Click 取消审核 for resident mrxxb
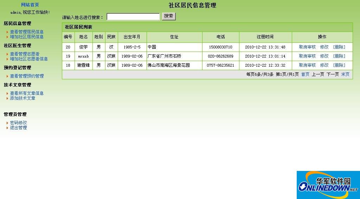This screenshot has height=199, width=360. pyautogui.click(x=307, y=56)
